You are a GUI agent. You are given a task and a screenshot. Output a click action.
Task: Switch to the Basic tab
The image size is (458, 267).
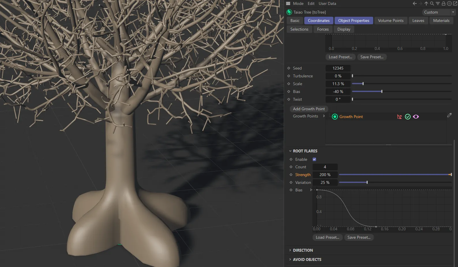pyautogui.click(x=295, y=20)
